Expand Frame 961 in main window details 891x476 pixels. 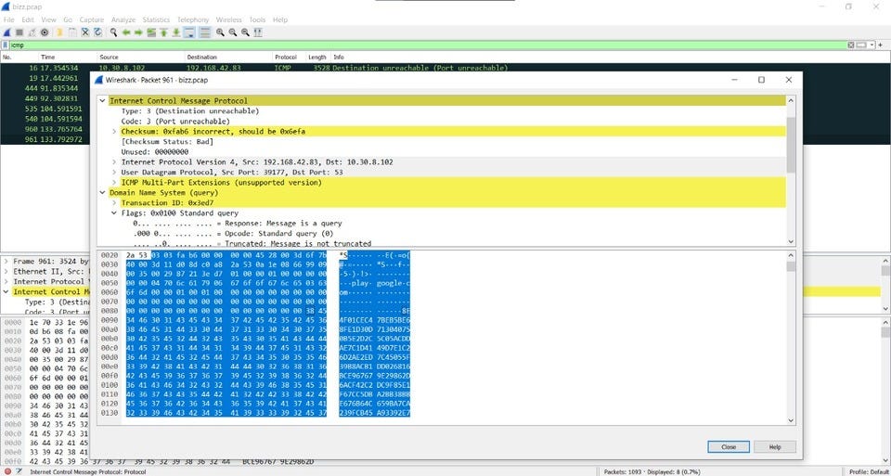pyautogui.click(x=6, y=262)
